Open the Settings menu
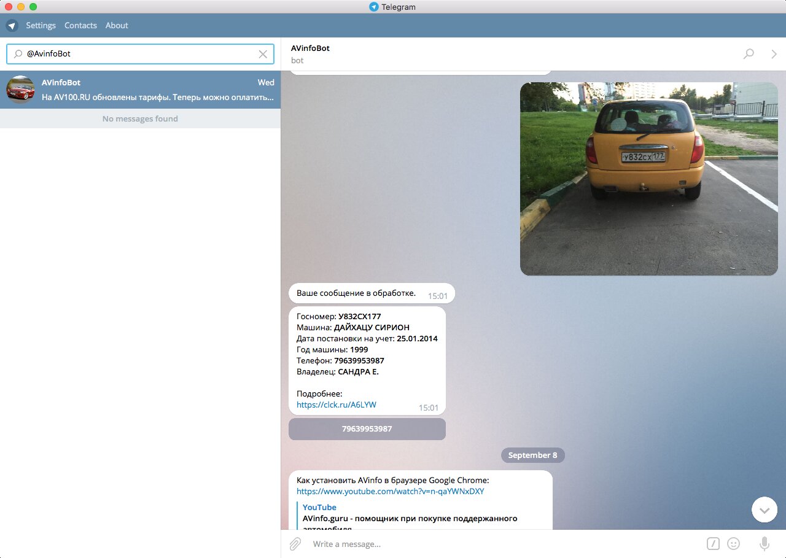The height and width of the screenshot is (558, 786). [41, 25]
